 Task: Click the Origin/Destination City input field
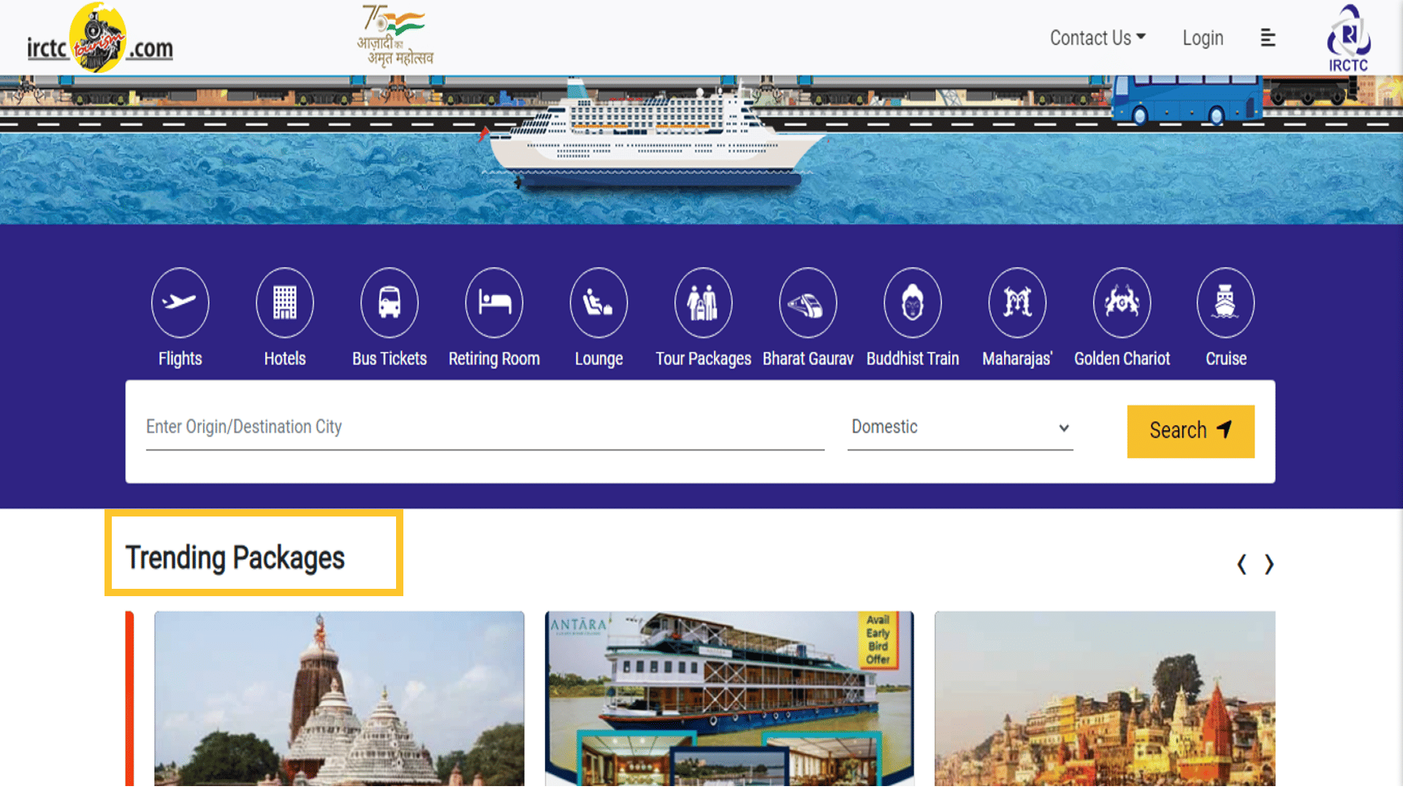point(482,427)
